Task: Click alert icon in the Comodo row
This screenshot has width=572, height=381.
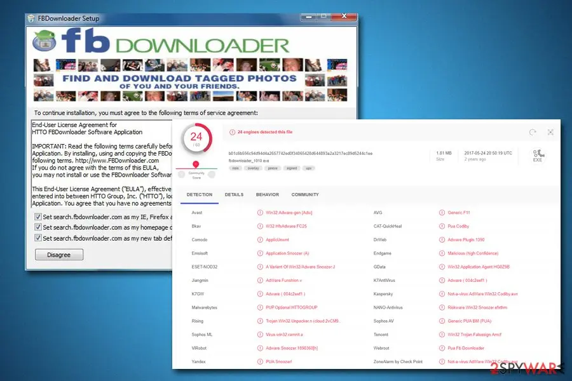Action: click(x=260, y=239)
